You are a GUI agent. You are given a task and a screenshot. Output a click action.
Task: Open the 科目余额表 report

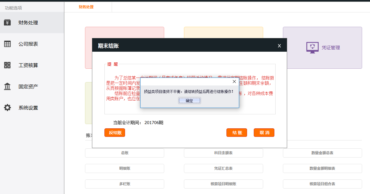223,153
